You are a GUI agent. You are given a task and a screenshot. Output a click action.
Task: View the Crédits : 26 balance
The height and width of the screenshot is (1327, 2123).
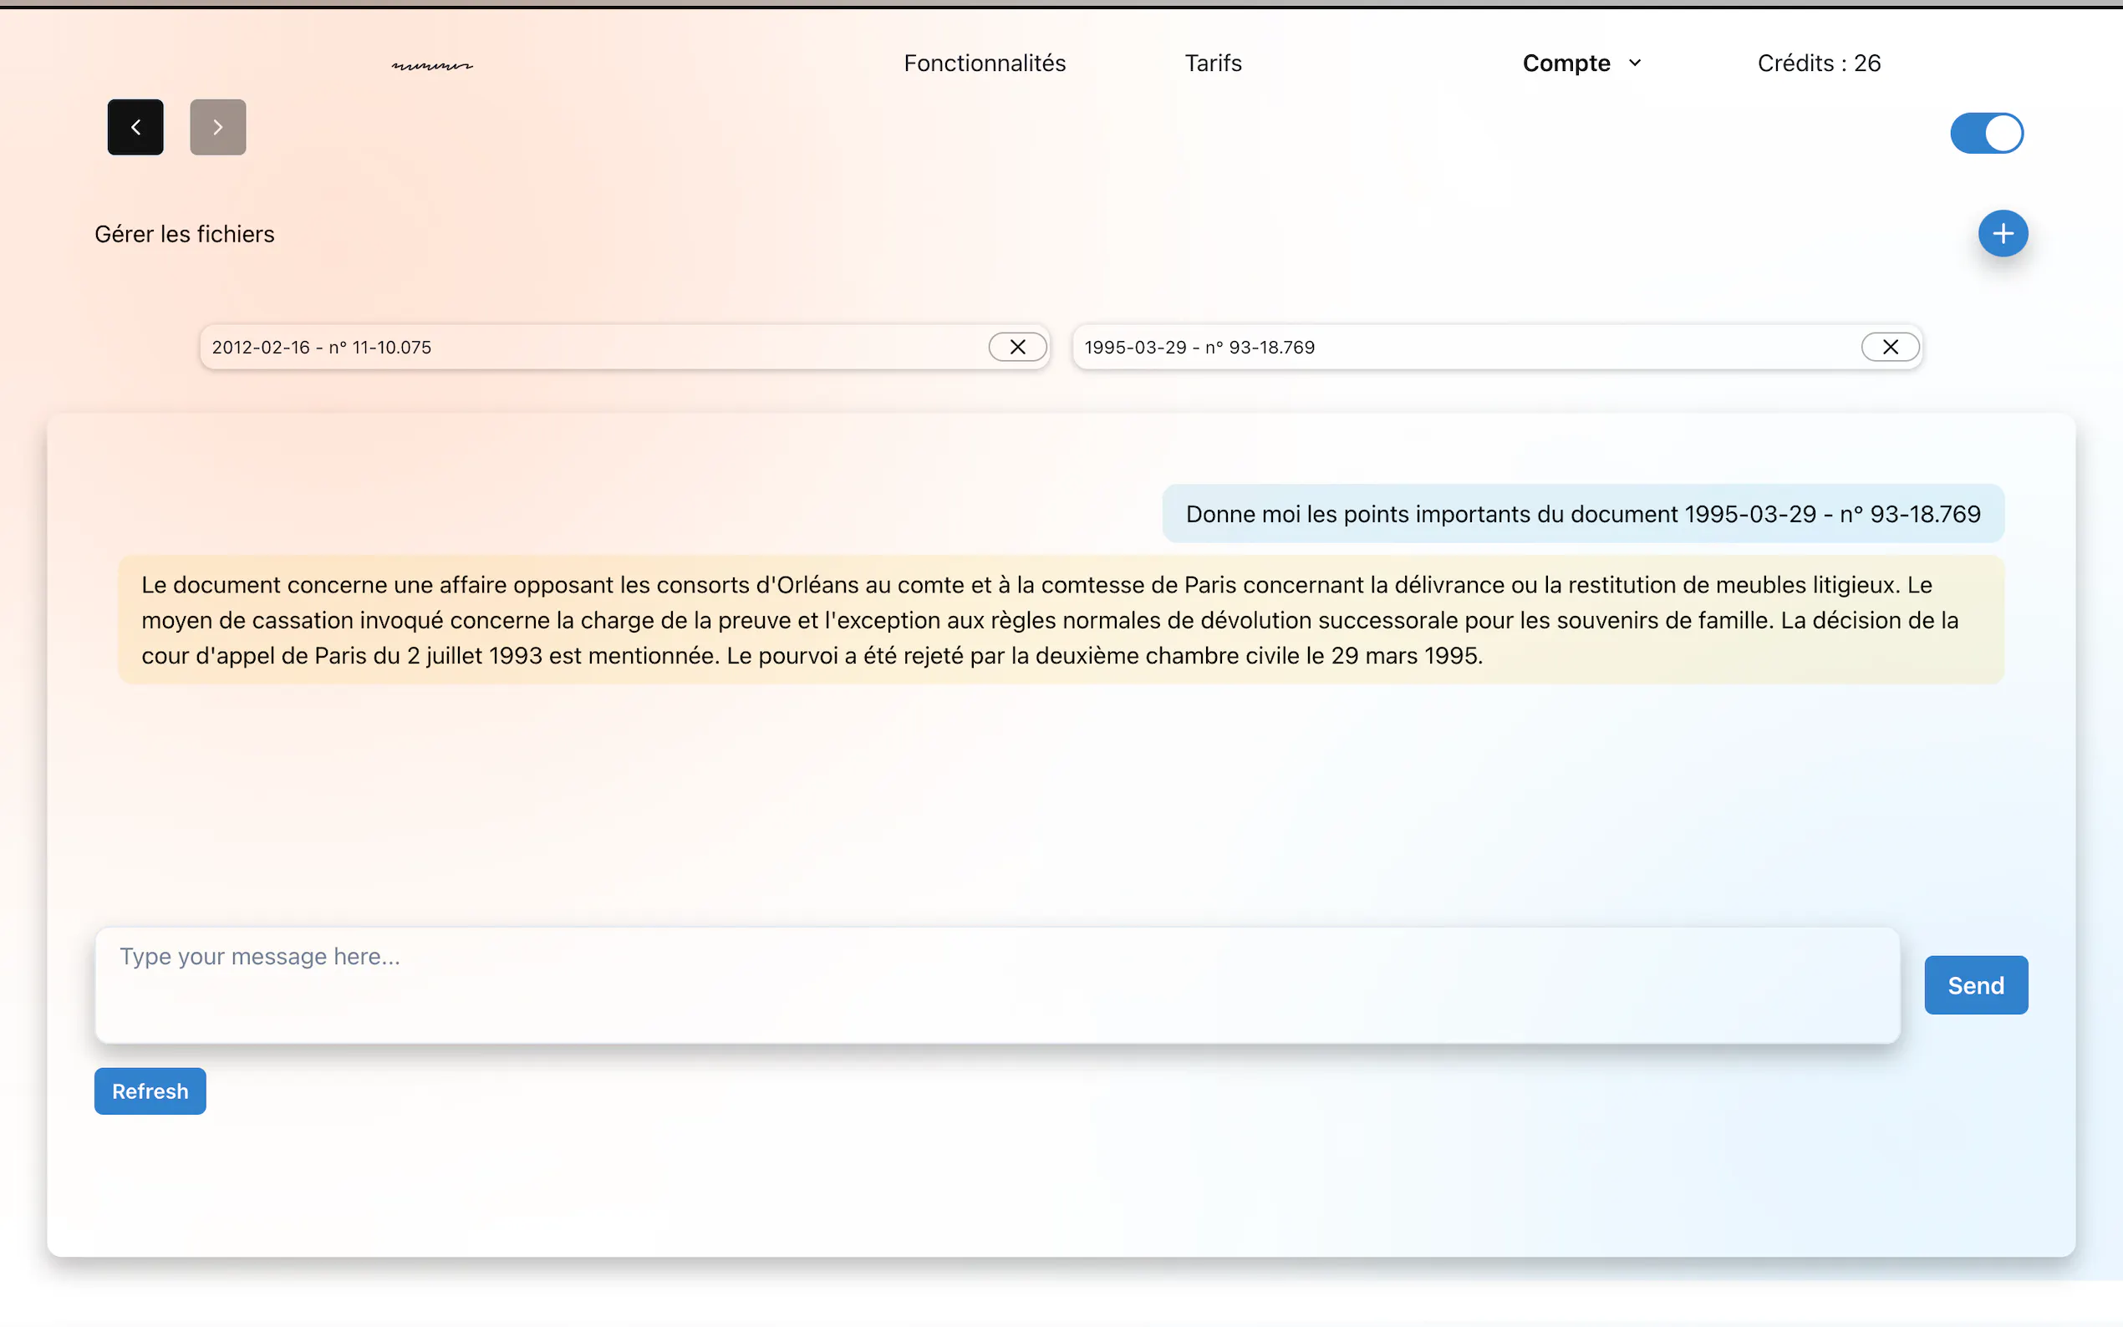tap(1819, 64)
